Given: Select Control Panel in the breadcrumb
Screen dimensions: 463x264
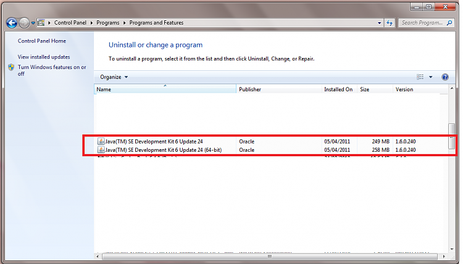Looking at the screenshot, I should pos(70,23).
